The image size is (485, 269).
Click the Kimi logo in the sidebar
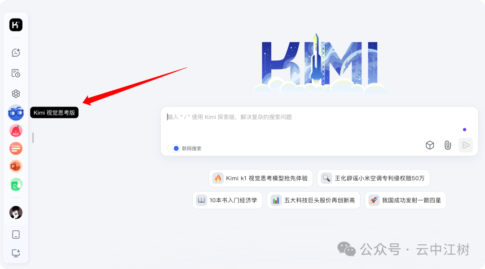click(x=16, y=25)
